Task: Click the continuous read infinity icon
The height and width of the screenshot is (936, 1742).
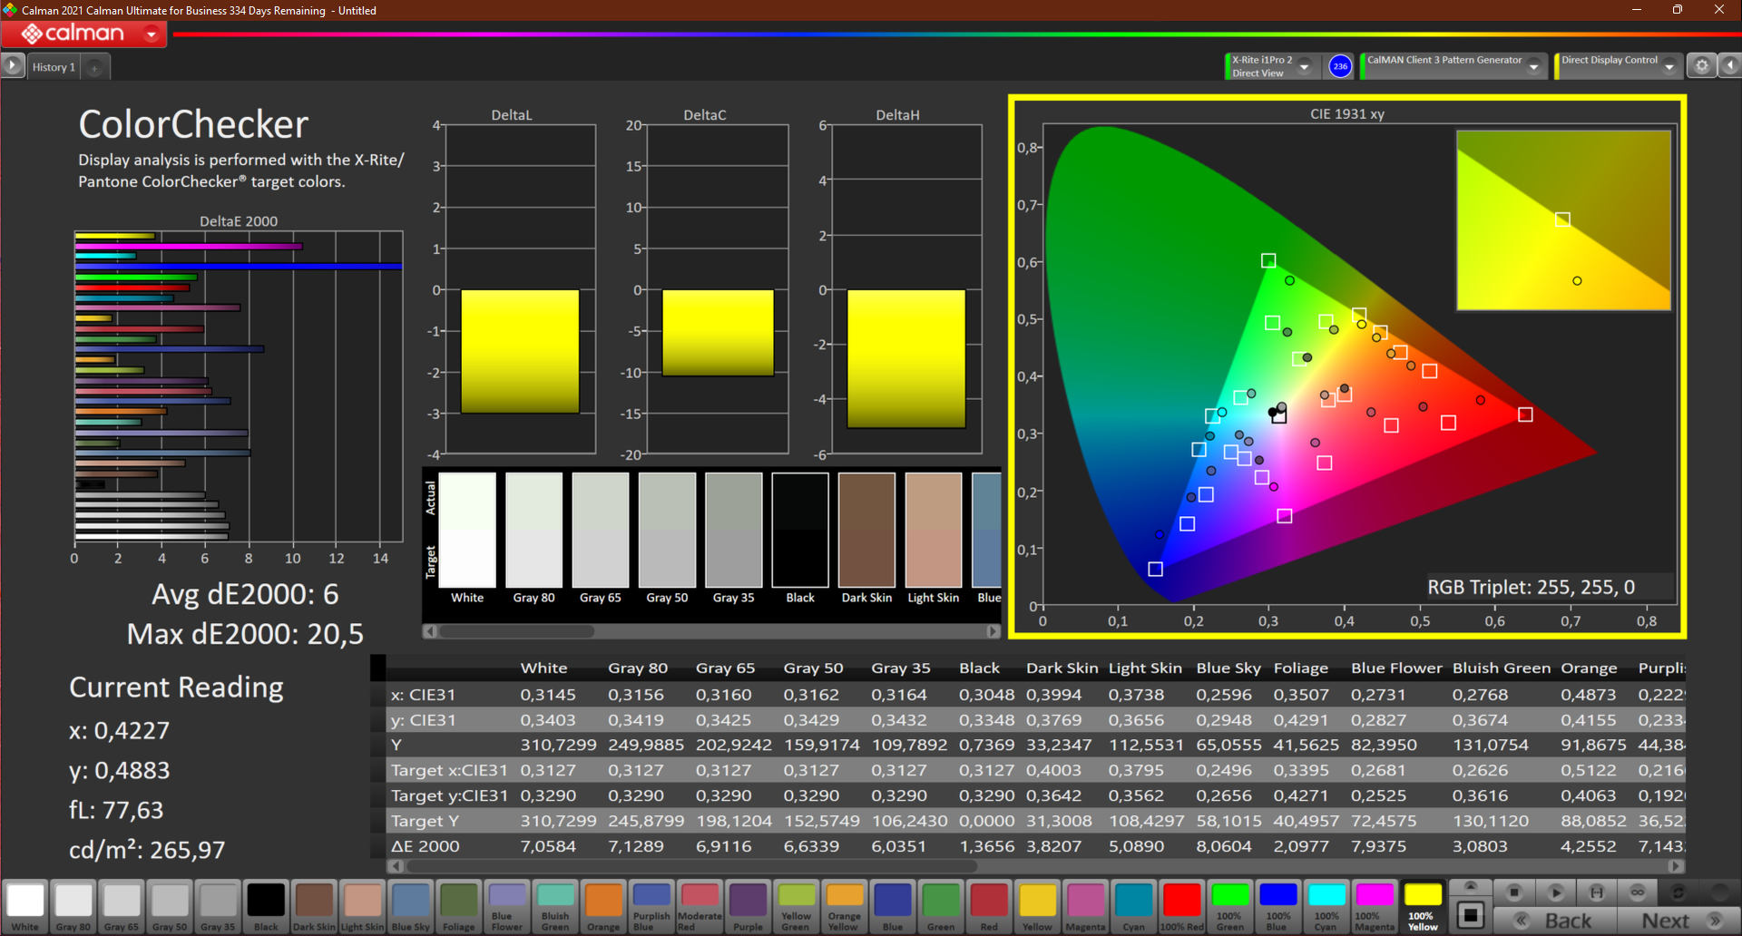Action: 1638,892
